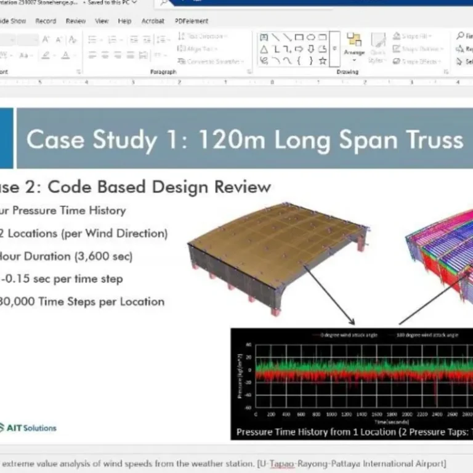Viewport: 473px width, 473px height.
Task: Open the PDFelement ribbon tab
Action: click(191, 21)
